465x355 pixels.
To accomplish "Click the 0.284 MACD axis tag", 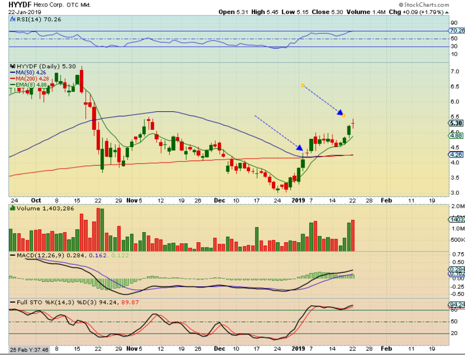I will (457, 269).
